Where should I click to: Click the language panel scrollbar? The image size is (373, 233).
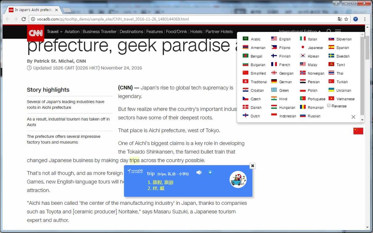coord(362,76)
